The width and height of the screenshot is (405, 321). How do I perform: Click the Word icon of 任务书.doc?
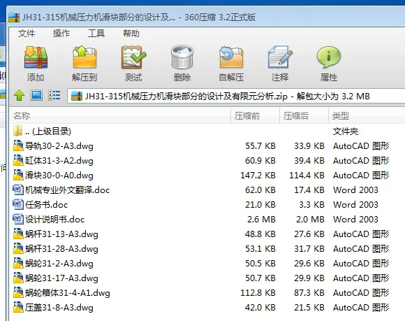18,205
